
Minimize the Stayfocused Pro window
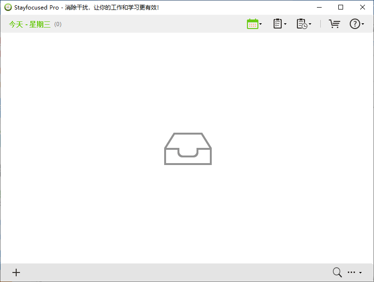click(x=319, y=8)
